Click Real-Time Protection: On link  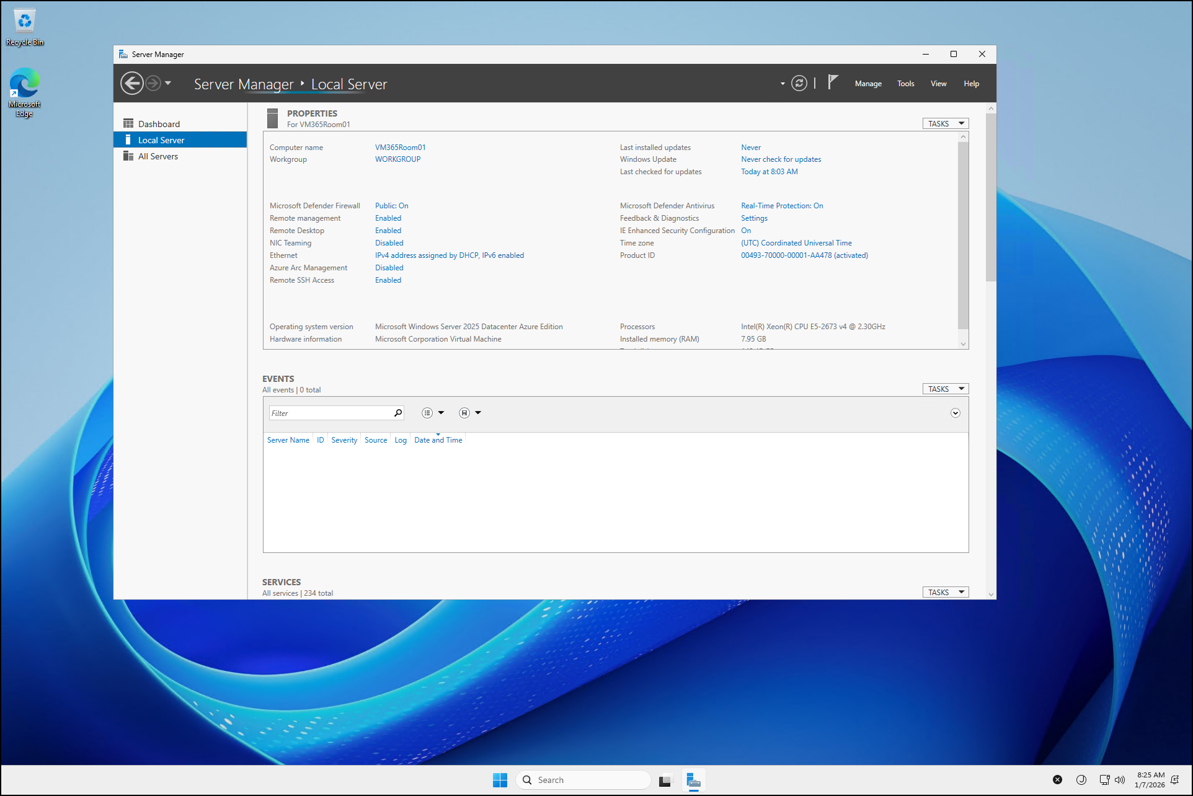781,206
